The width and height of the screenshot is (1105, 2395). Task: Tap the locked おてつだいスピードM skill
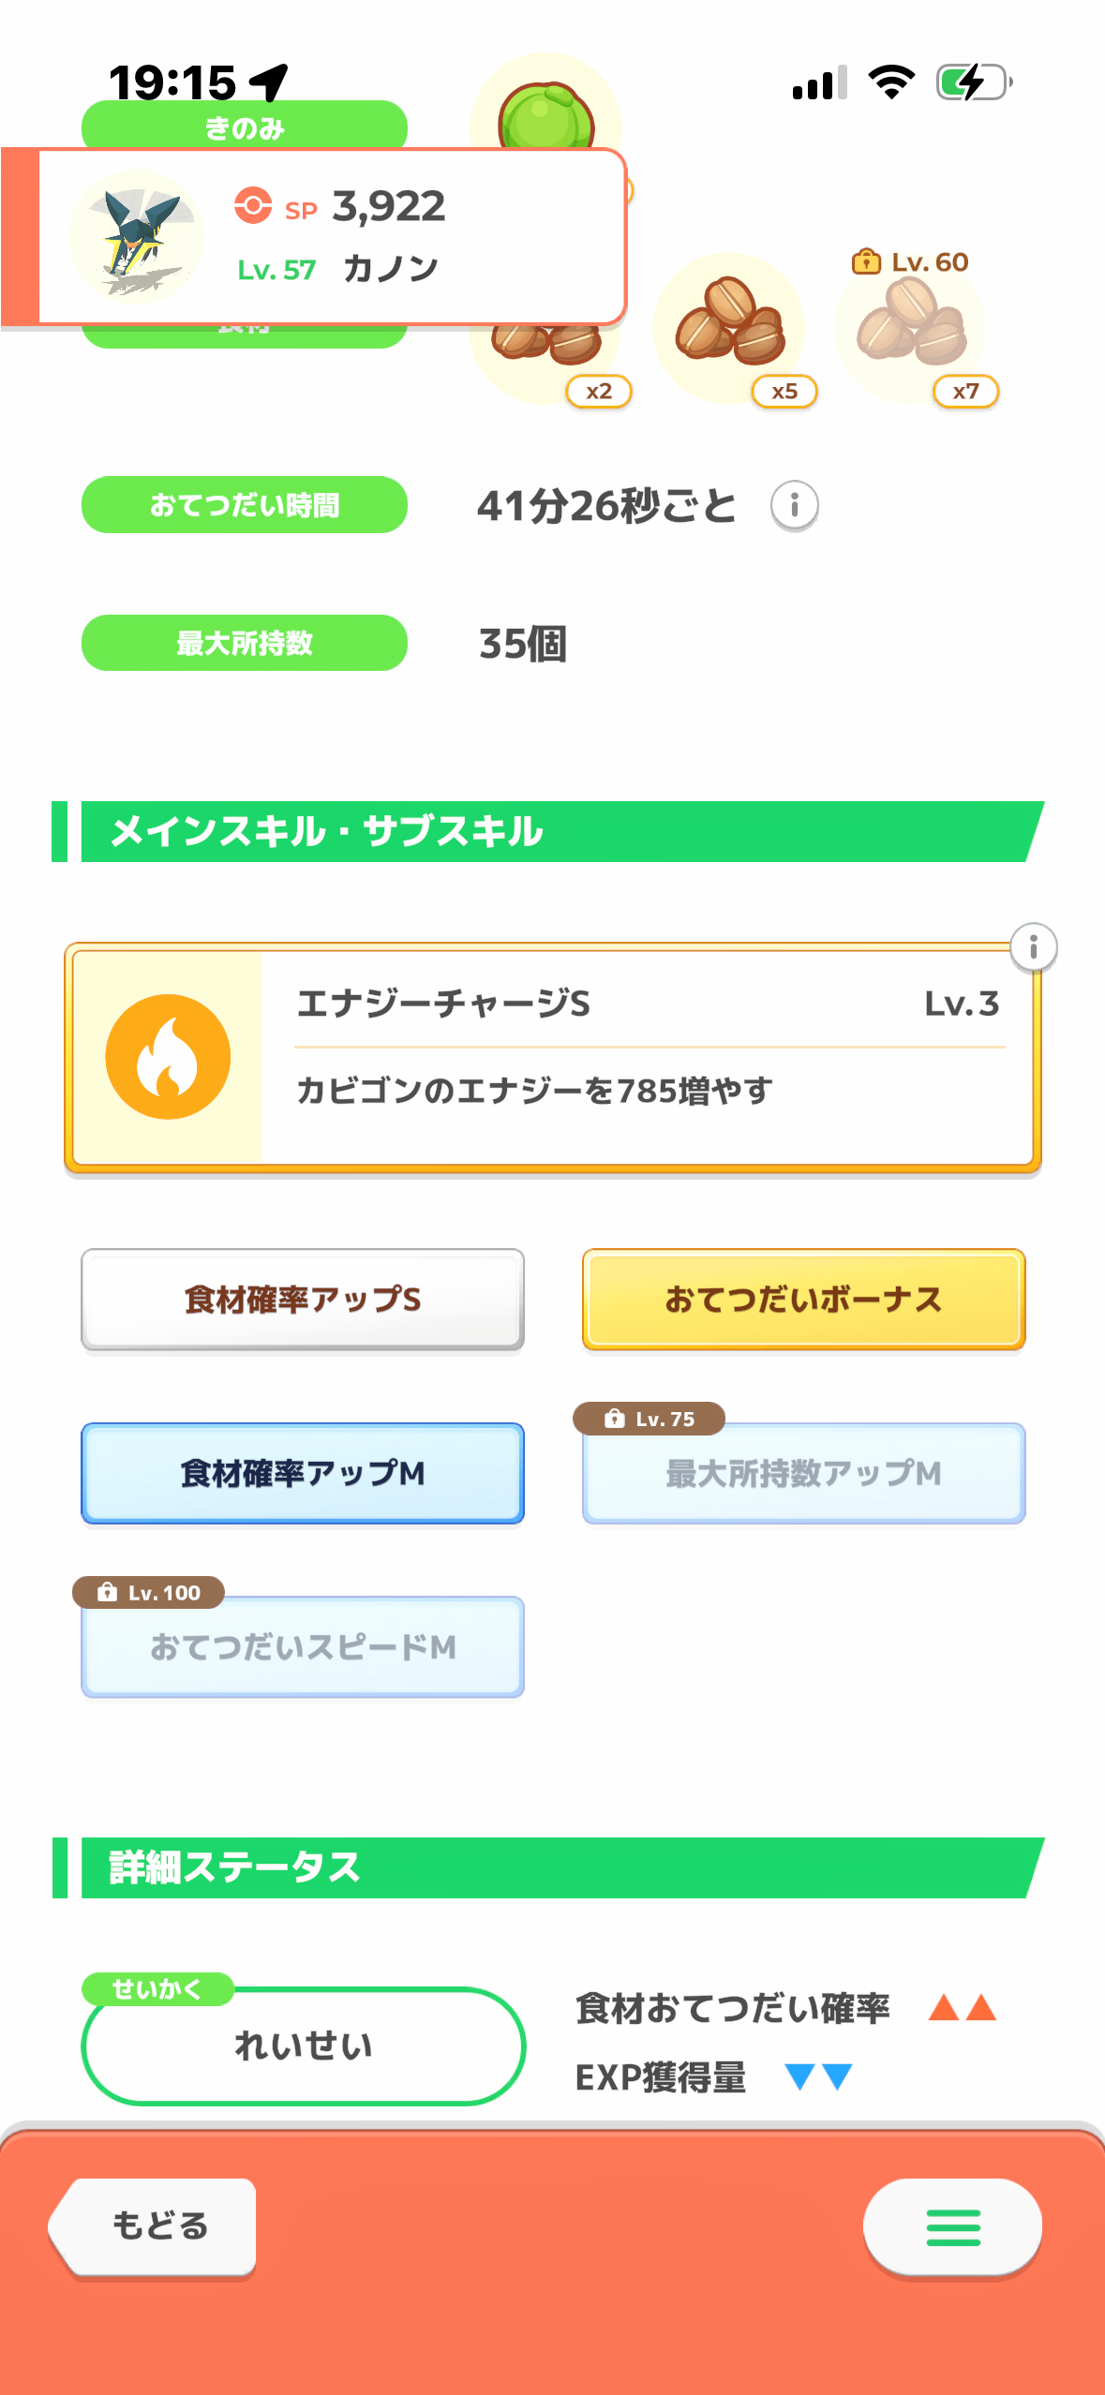pyautogui.click(x=303, y=1646)
